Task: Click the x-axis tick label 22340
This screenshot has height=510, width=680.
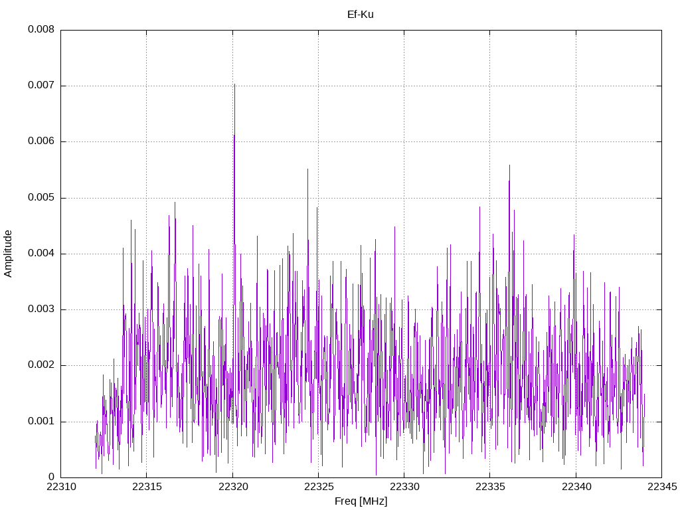Action: (x=576, y=487)
